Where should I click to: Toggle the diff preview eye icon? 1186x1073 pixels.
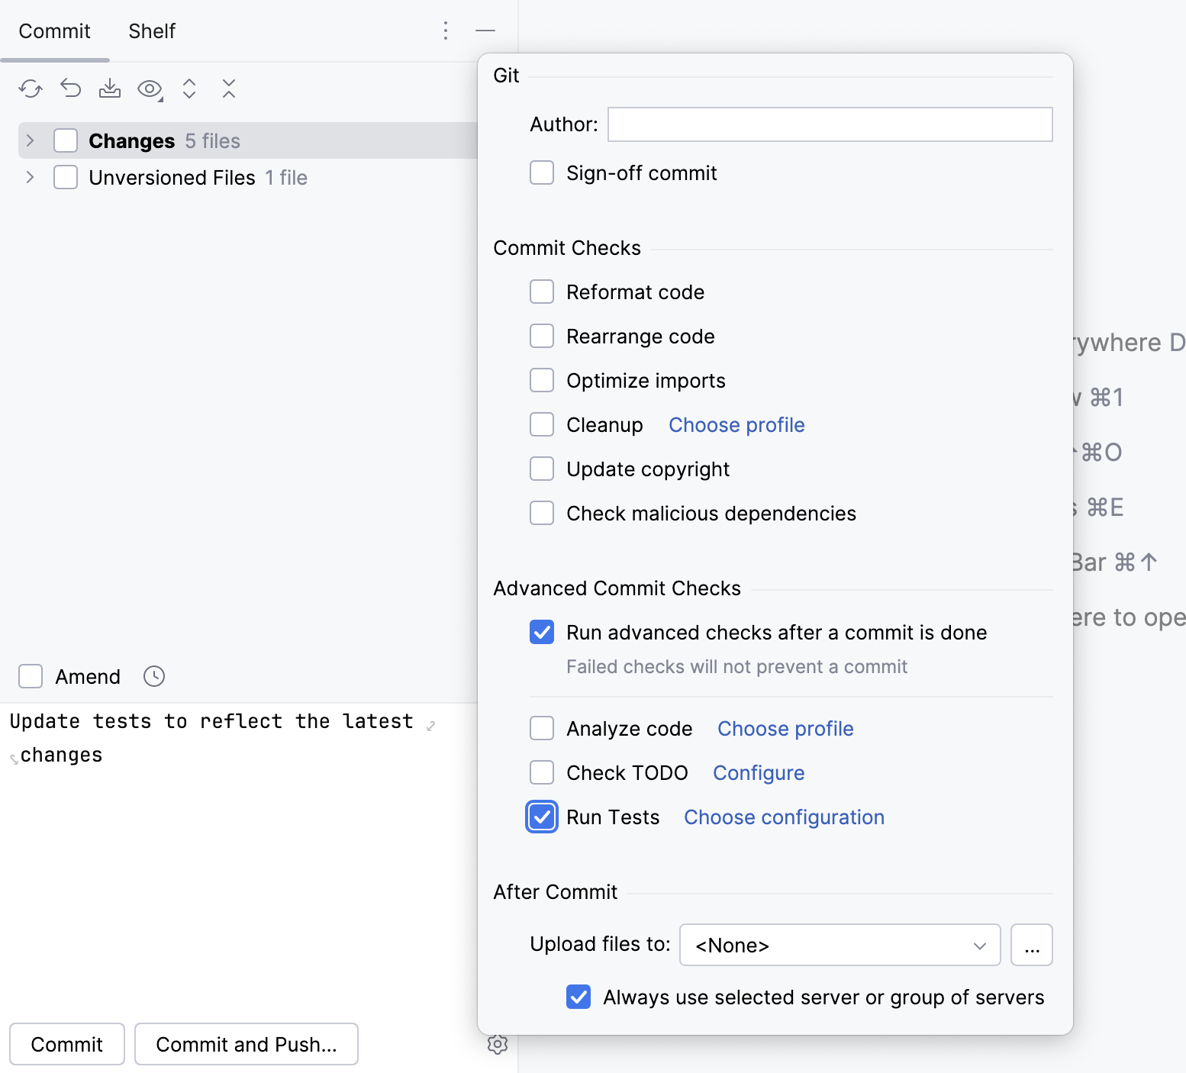click(150, 89)
